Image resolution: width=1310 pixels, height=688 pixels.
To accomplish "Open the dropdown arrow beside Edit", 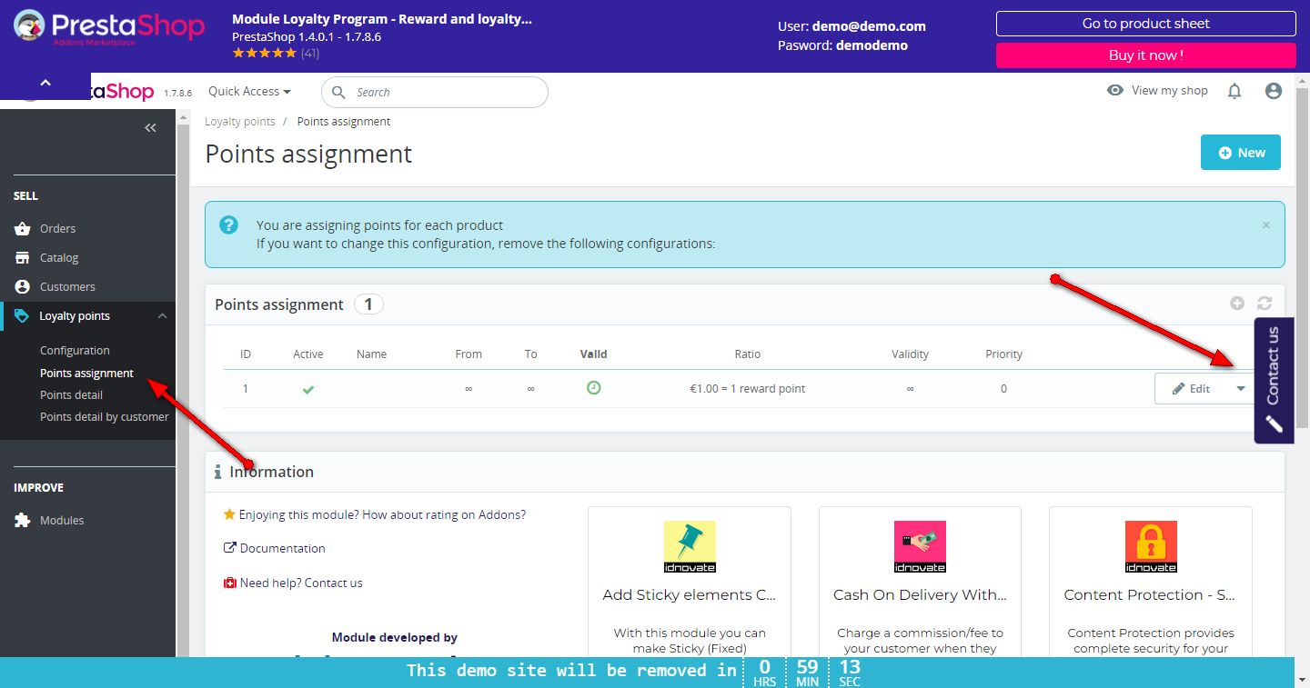I will coord(1241,389).
